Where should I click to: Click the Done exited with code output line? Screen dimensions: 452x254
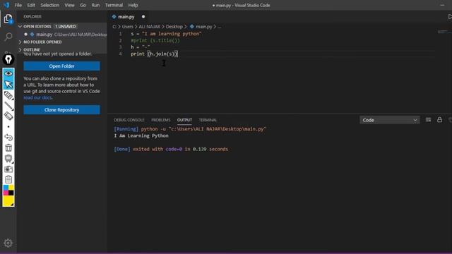pos(171,149)
